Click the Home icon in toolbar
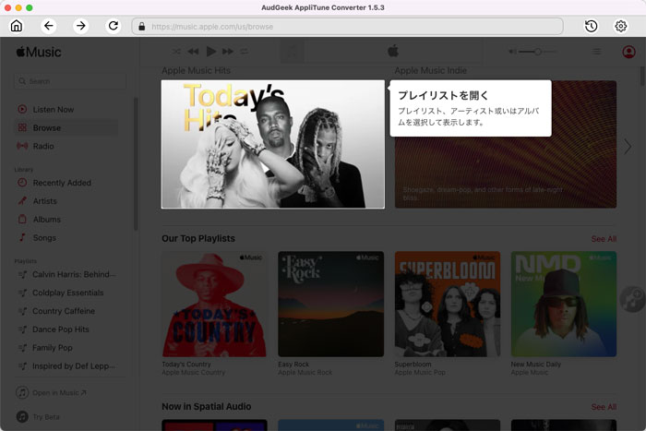Viewport: 646px width, 431px height. [17, 26]
